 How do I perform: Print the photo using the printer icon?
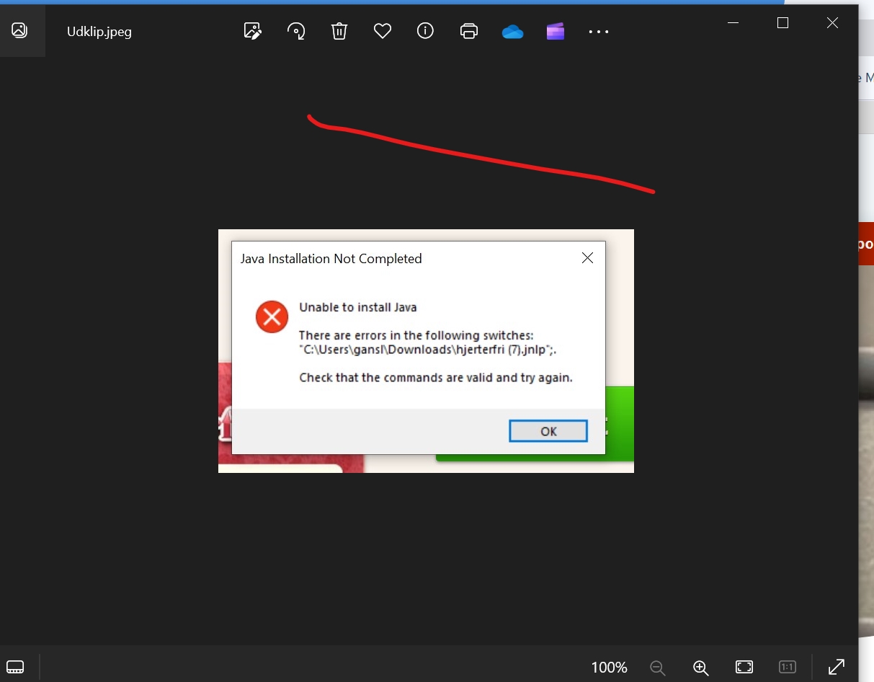point(469,31)
